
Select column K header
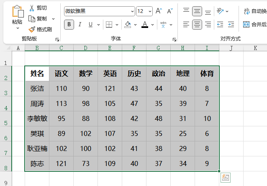point(255,48)
